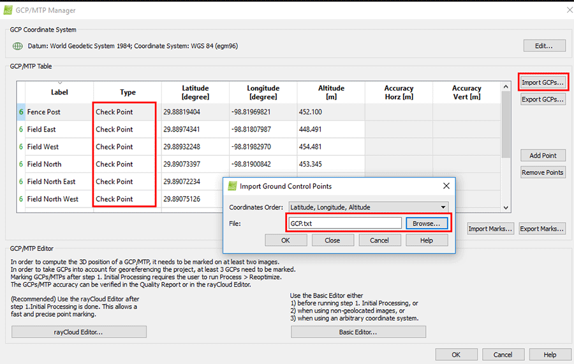Open the rayCloud Editor
This screenshot has width=574, height=364.
[x=78, y=332]
